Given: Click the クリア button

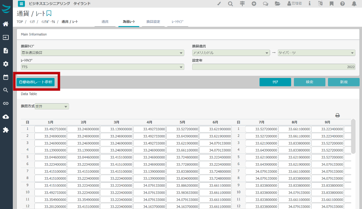Looking at the screenshot, I should coord(275,82).
